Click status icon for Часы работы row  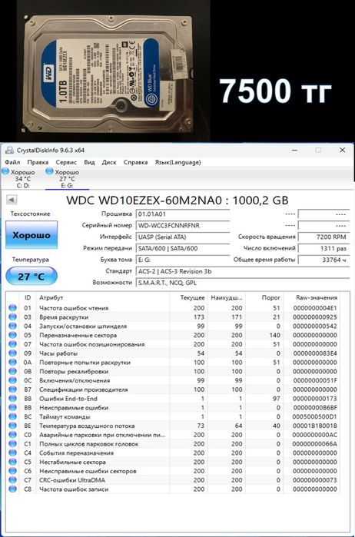pyautogui.click(x=12, y=353)
